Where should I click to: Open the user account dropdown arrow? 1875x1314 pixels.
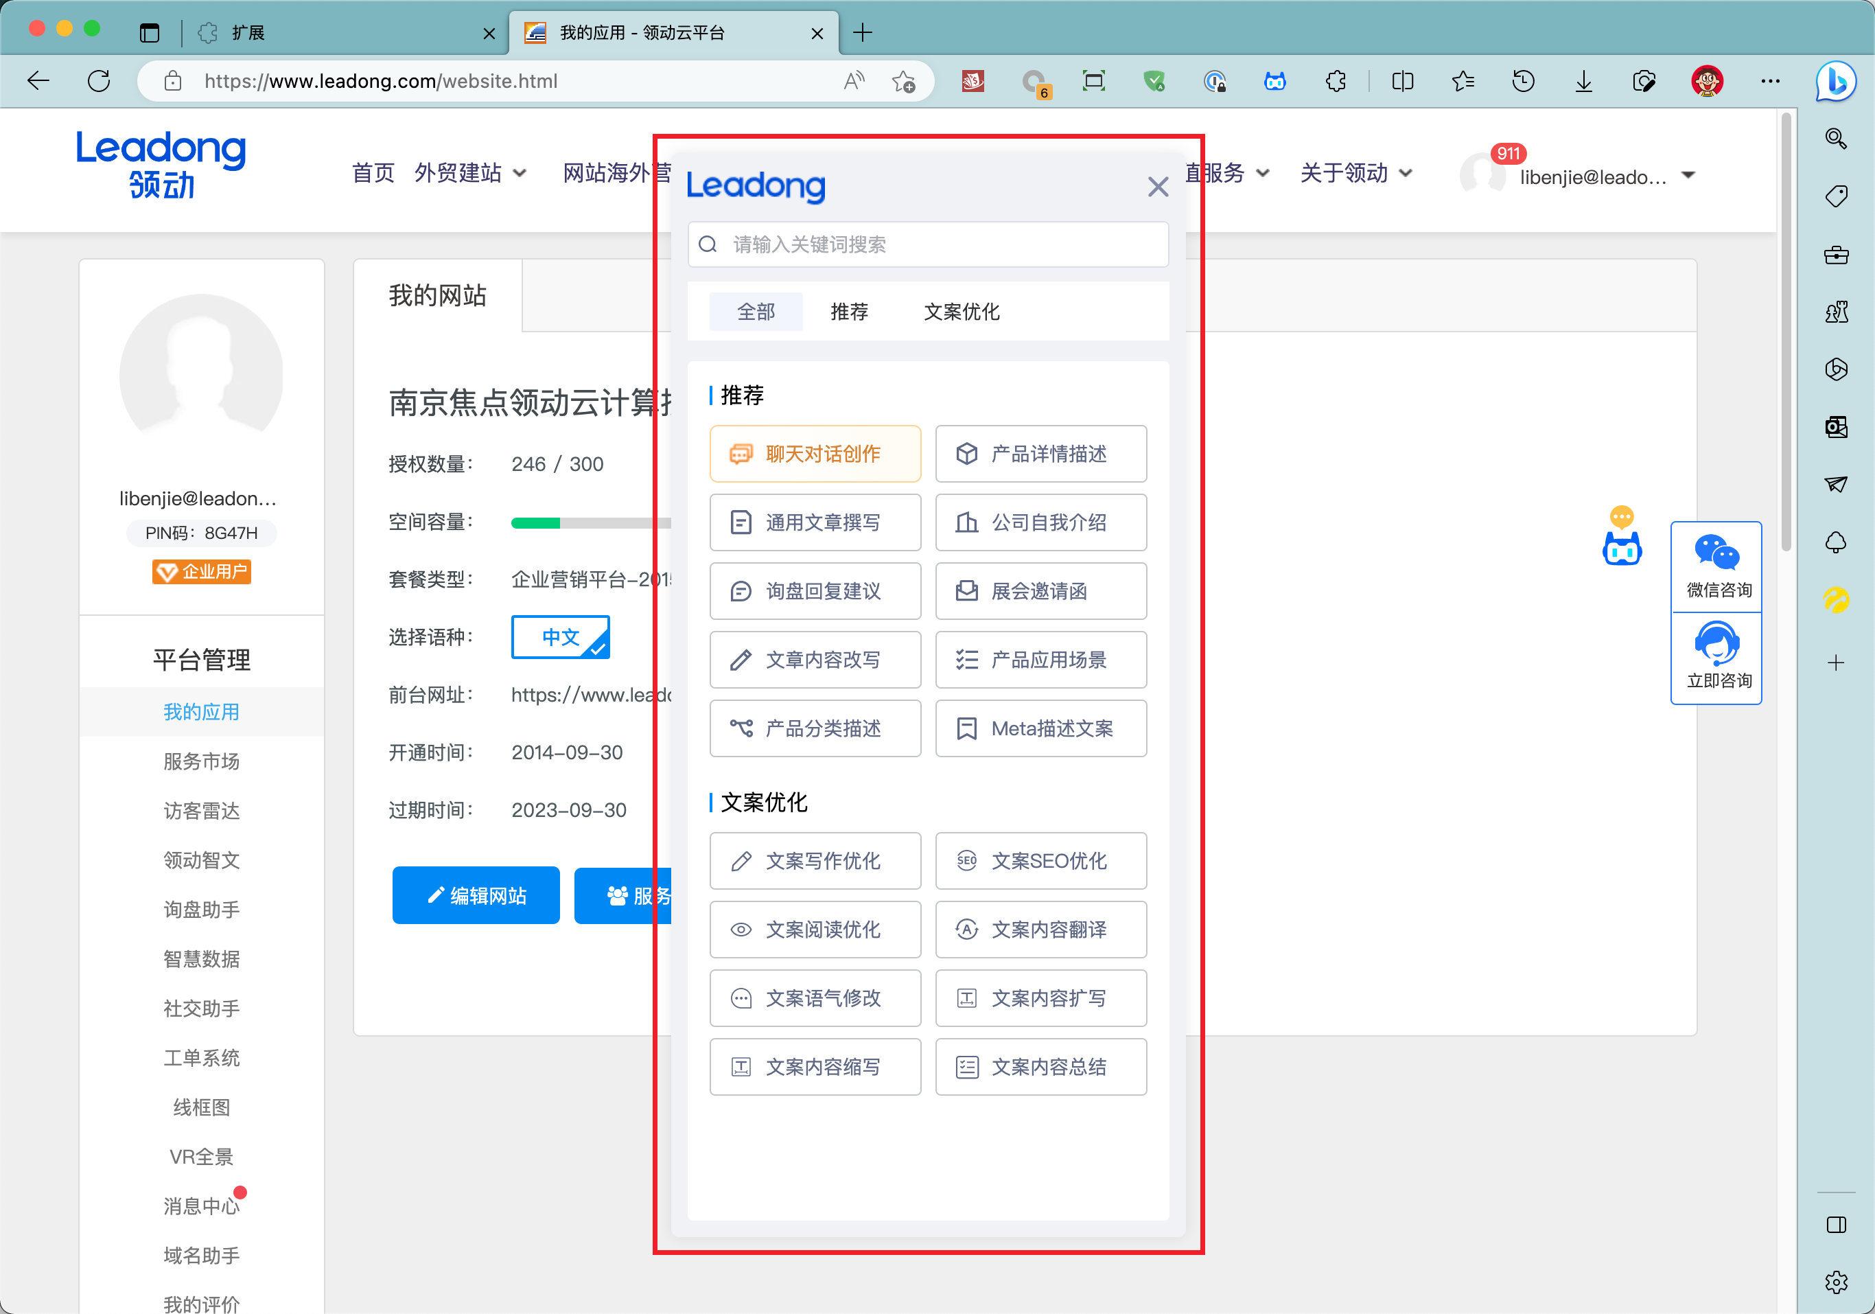[x=1688, y=176]
